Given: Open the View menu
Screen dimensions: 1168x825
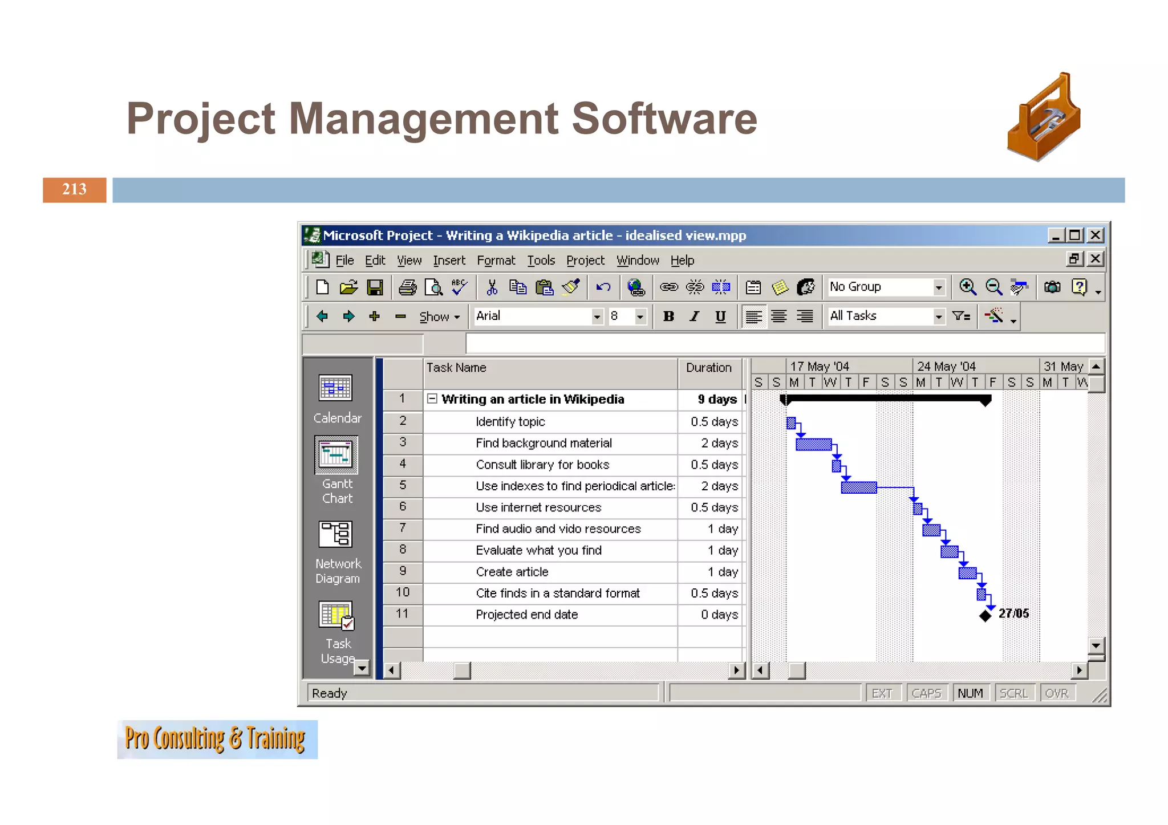Looking at the screenshot, I should (x=409, y=261).
